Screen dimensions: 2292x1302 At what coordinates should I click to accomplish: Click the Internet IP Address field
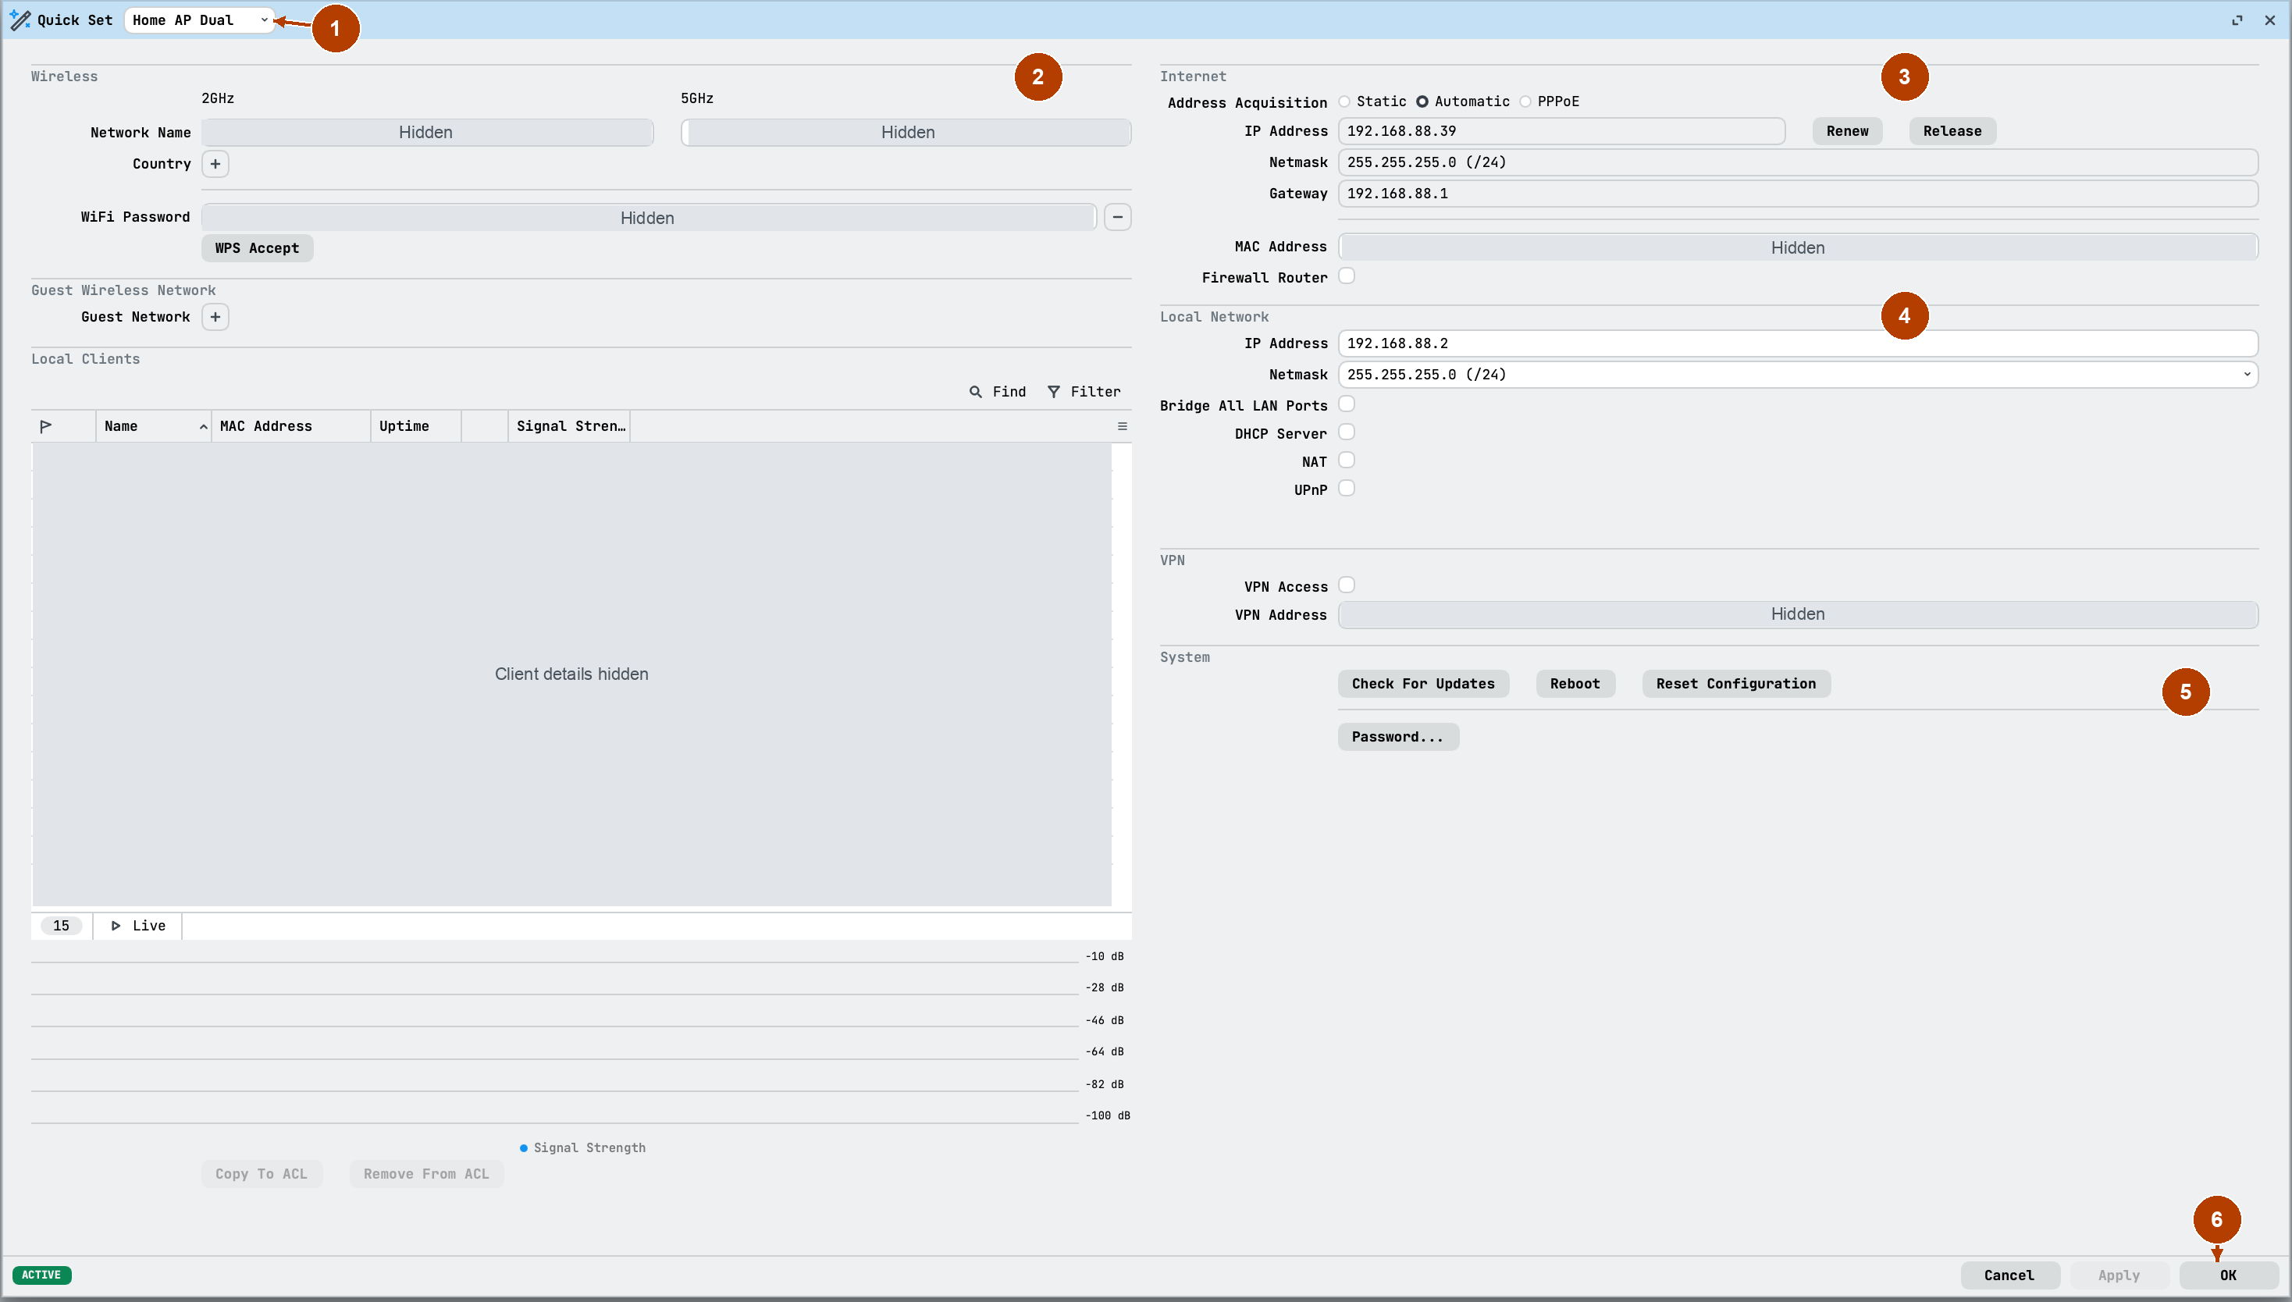click(x=1561, y=130)
